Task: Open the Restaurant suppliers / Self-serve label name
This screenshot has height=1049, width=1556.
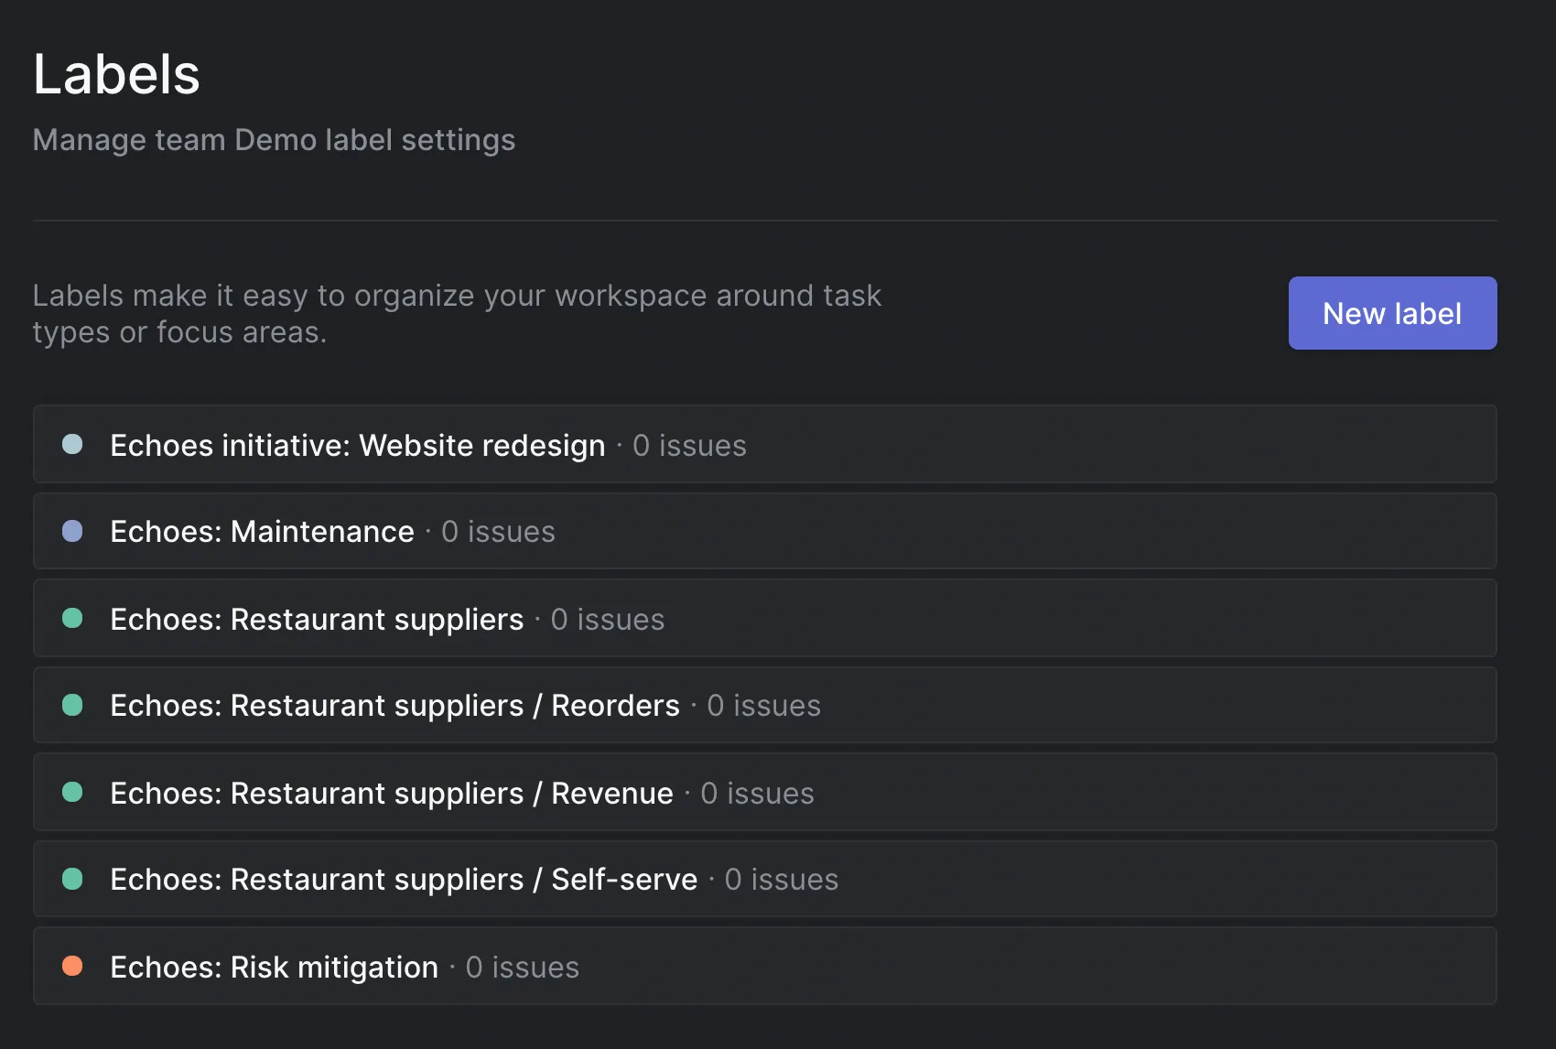Action: (404, 879)
